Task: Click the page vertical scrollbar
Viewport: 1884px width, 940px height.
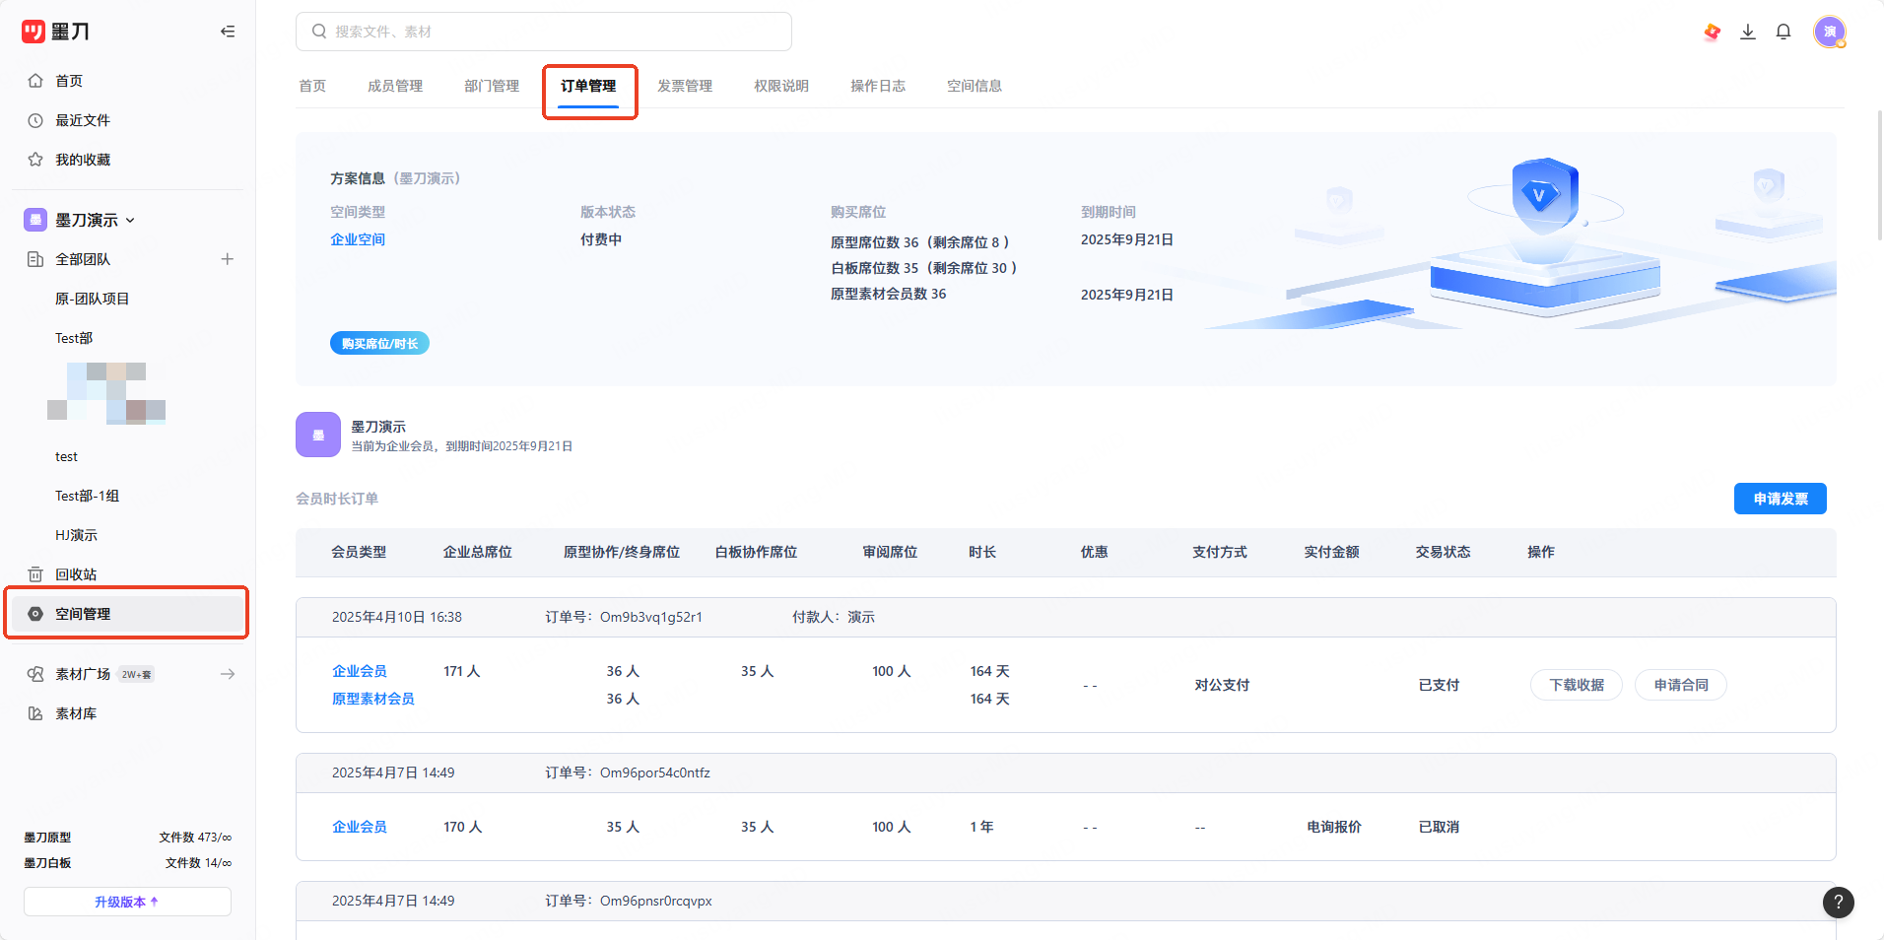Action: [1879, 175]
